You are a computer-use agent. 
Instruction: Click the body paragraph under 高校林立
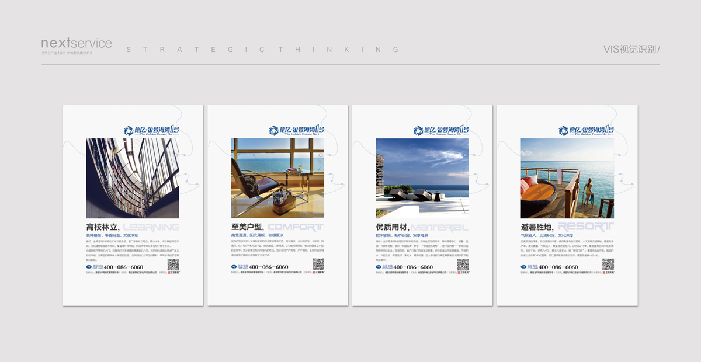click(x=133, y=250)
